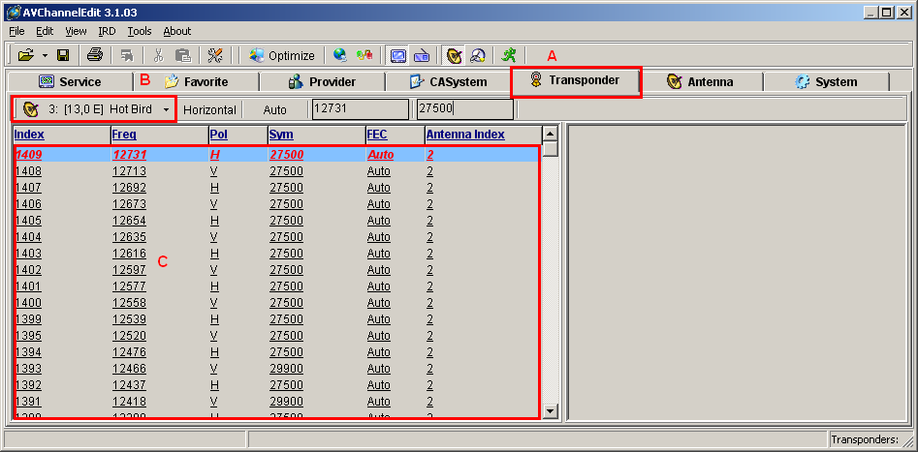Click the transponder list scroll up arrow
Image resolution: width=918 pixels, height=452 pixels.
coord(550,134)
